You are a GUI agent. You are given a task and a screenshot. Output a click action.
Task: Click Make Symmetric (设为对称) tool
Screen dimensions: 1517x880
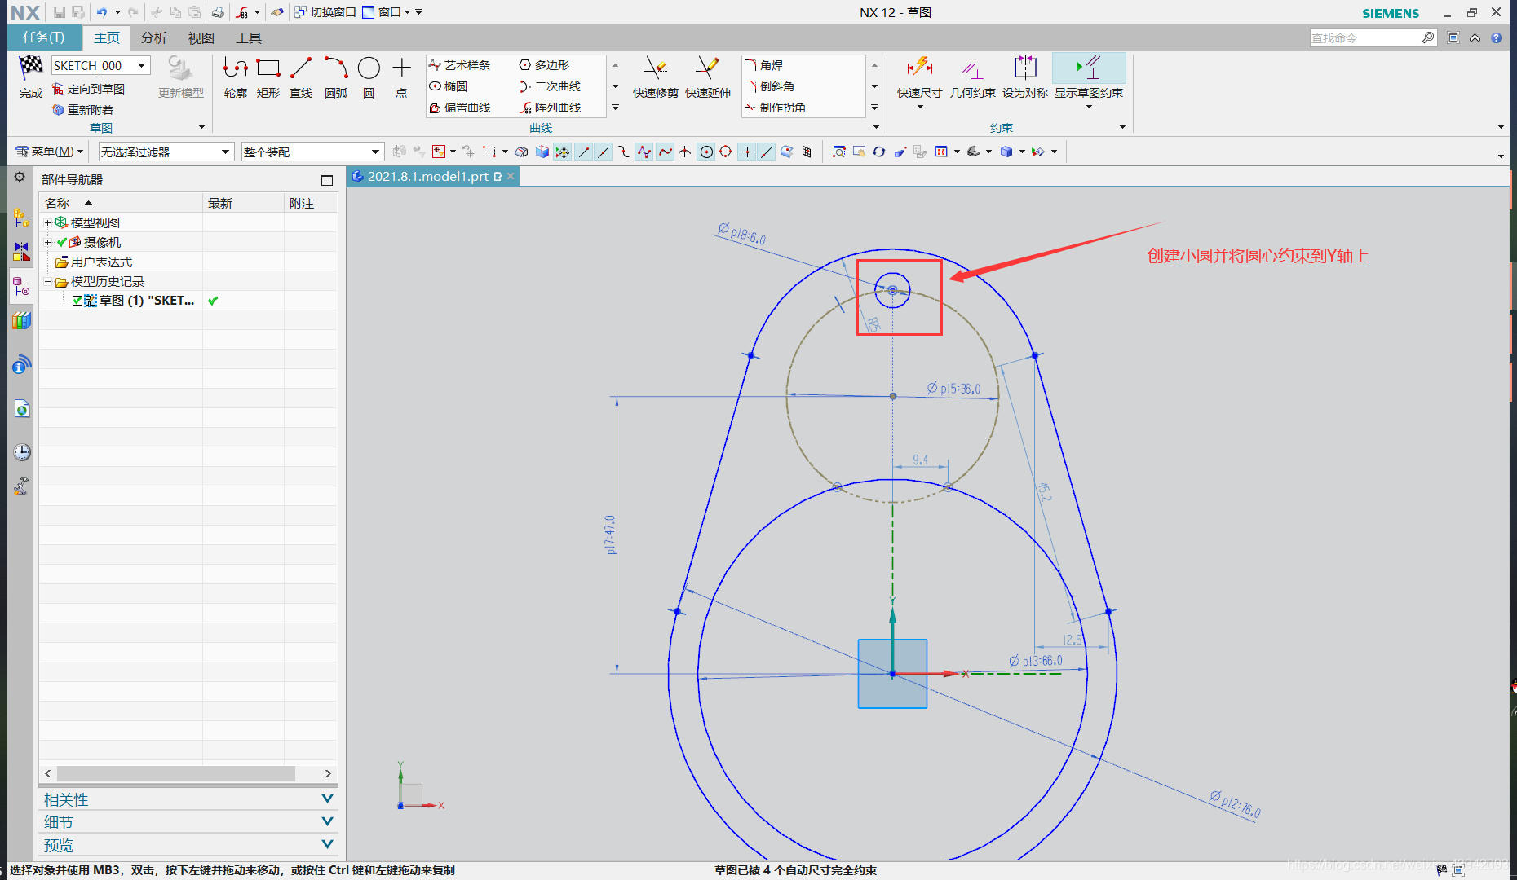[1025, 78]
